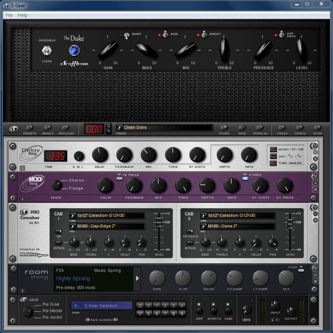The width and height of the screenshot is (333, 333).
Task: Click the New preset button
Action: tap(242, 128)
